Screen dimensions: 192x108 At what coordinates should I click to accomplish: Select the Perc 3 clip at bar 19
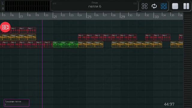(x=40, y=44)
